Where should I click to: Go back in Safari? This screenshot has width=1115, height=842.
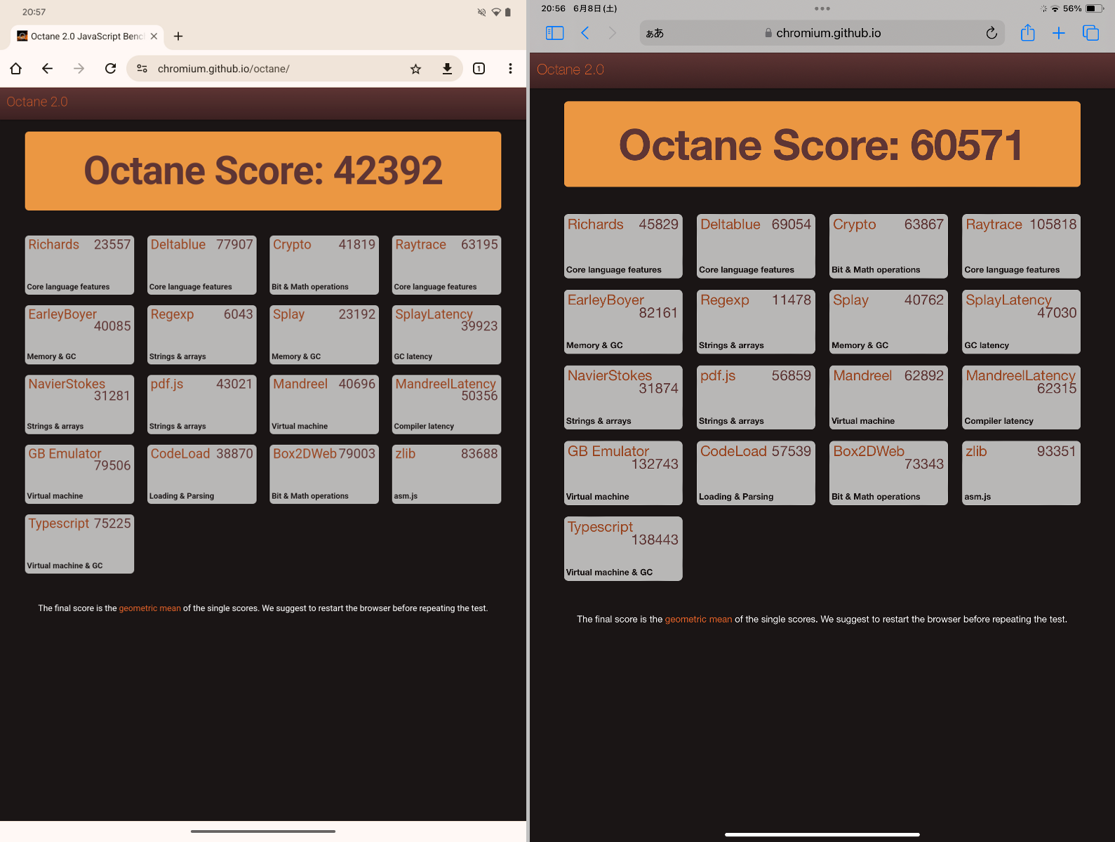[x=585, y=33]
